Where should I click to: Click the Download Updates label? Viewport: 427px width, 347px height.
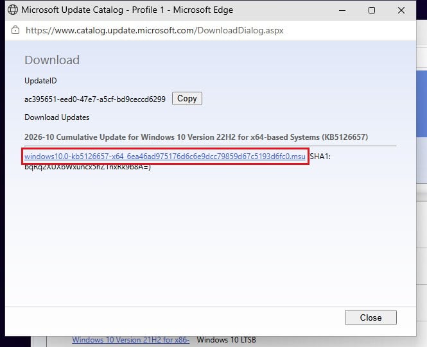click(x=57, y=117)
